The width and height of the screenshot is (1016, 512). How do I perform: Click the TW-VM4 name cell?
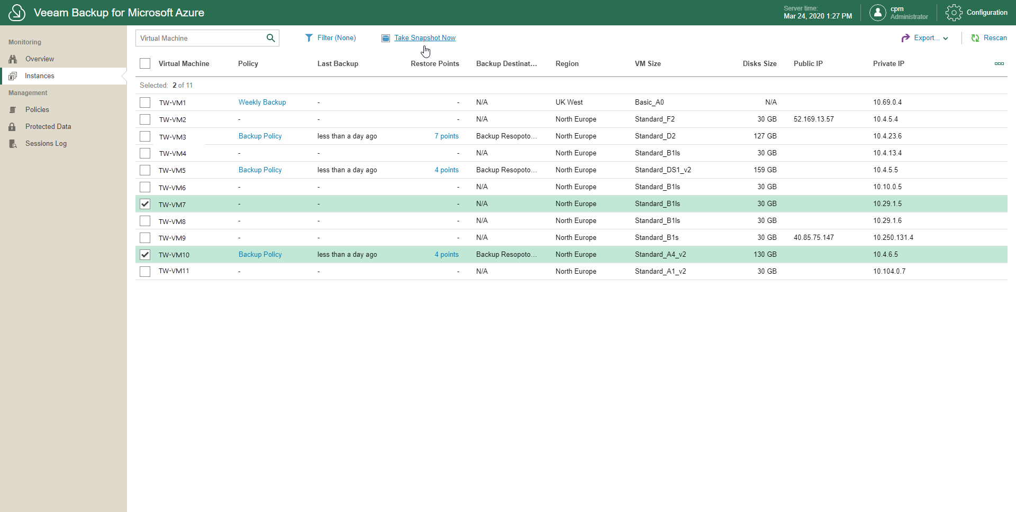[172, 154]
